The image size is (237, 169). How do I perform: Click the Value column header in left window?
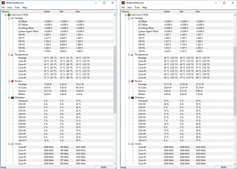[51, 11]
